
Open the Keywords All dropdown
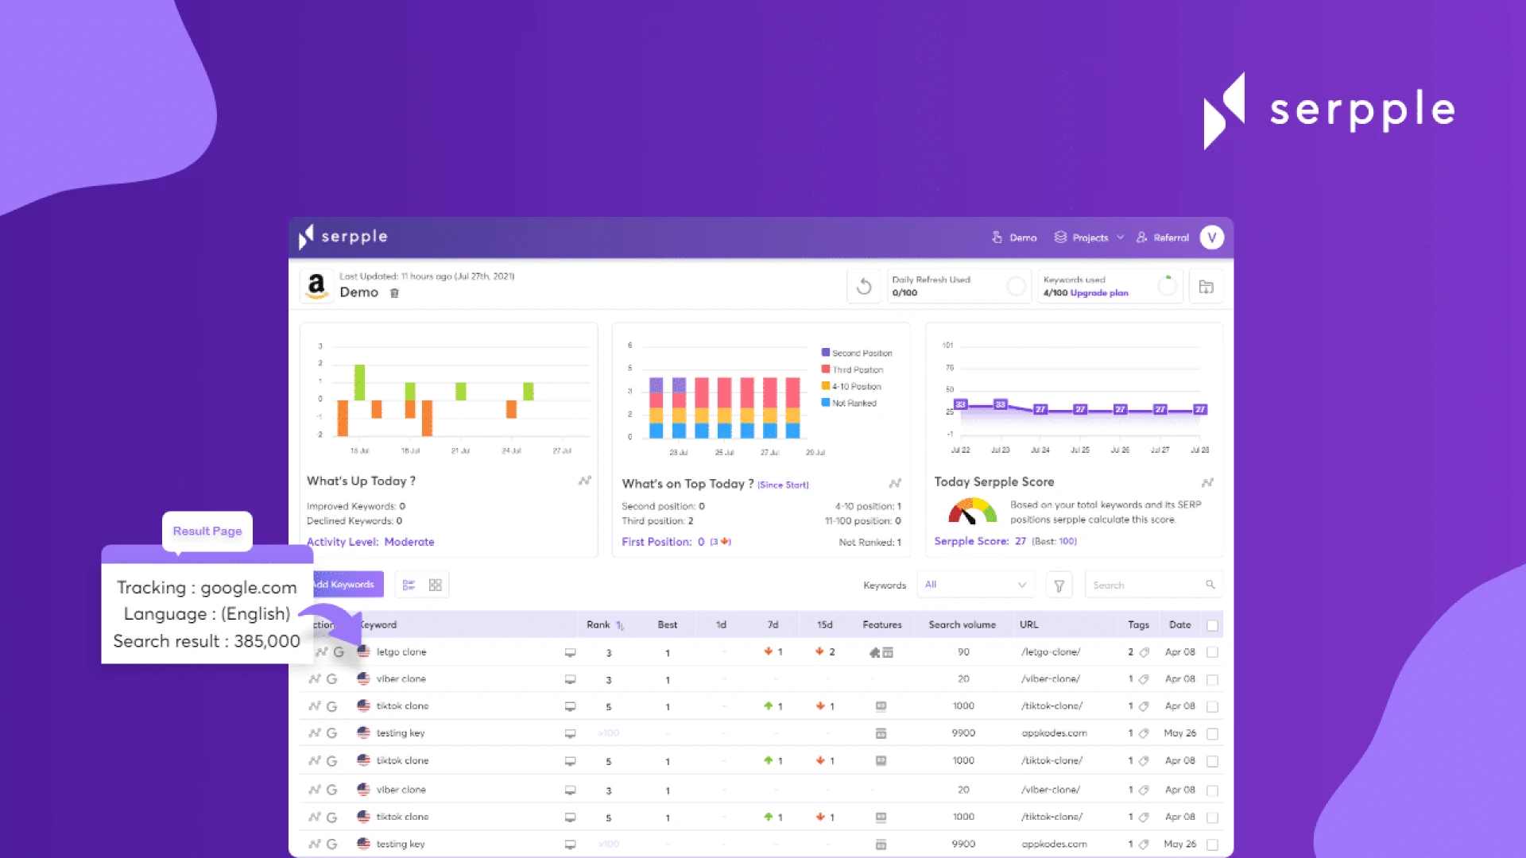pyautogui.click(x=975, y=585)
